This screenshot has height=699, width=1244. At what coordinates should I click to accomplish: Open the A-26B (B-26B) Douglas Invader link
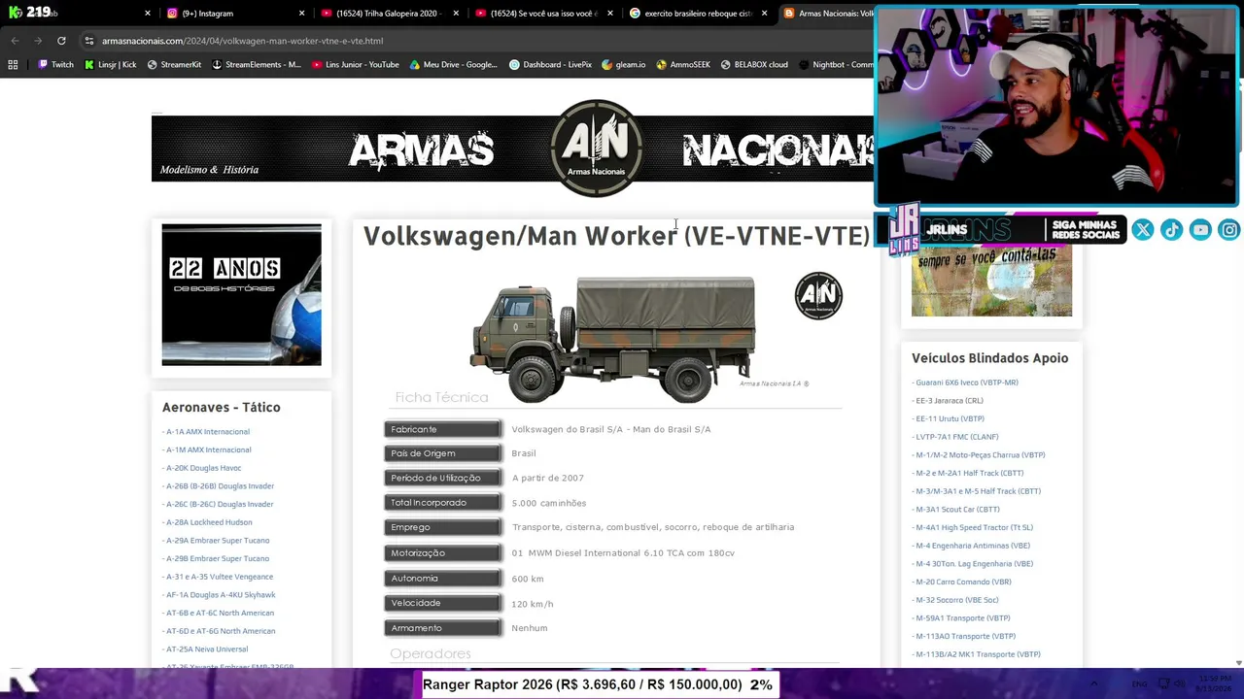219,486
